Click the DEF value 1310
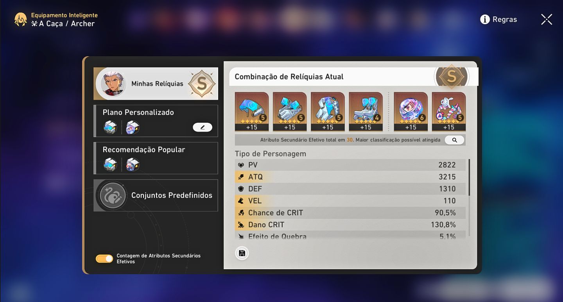563x302 pixels. point(447,189)
